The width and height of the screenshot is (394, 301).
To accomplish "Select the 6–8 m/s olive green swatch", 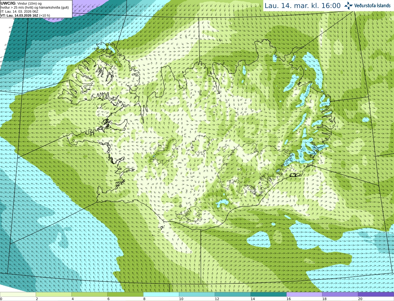I will [125, 295].
